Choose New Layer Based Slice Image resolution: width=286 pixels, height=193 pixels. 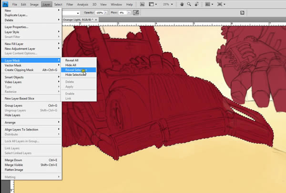click(x=31, y=98)
